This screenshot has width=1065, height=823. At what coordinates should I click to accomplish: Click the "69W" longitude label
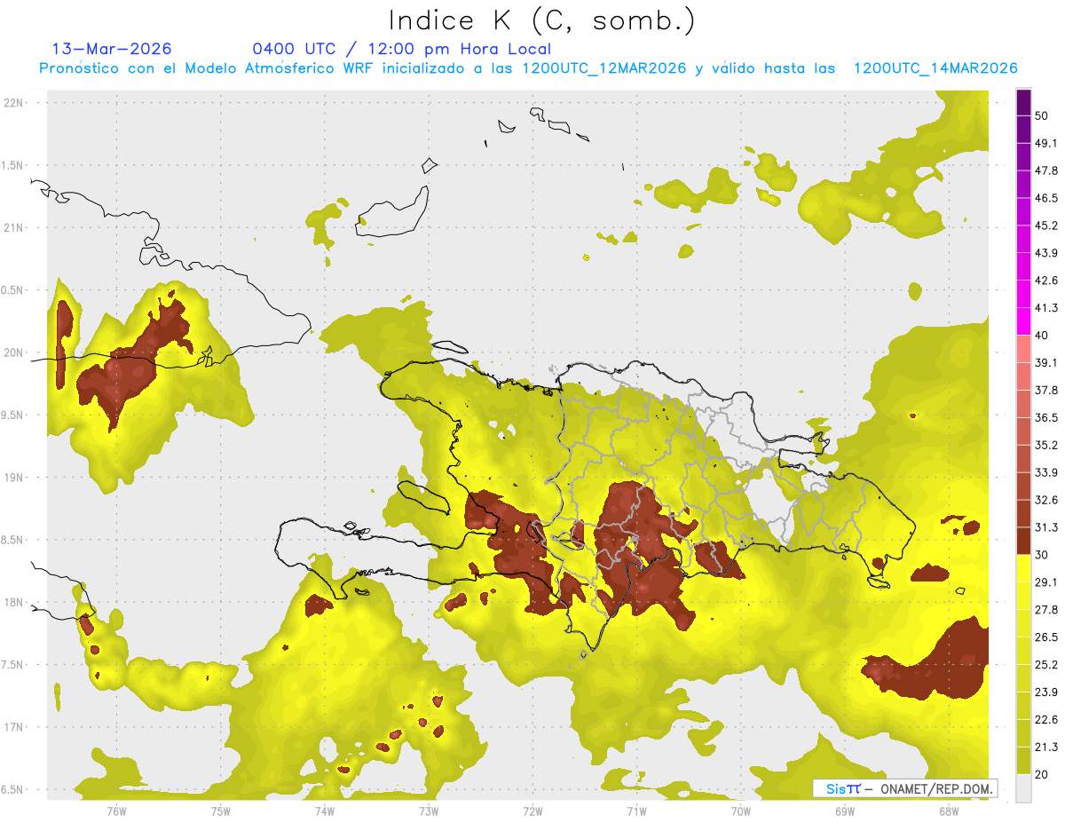(x=845, y=811)
